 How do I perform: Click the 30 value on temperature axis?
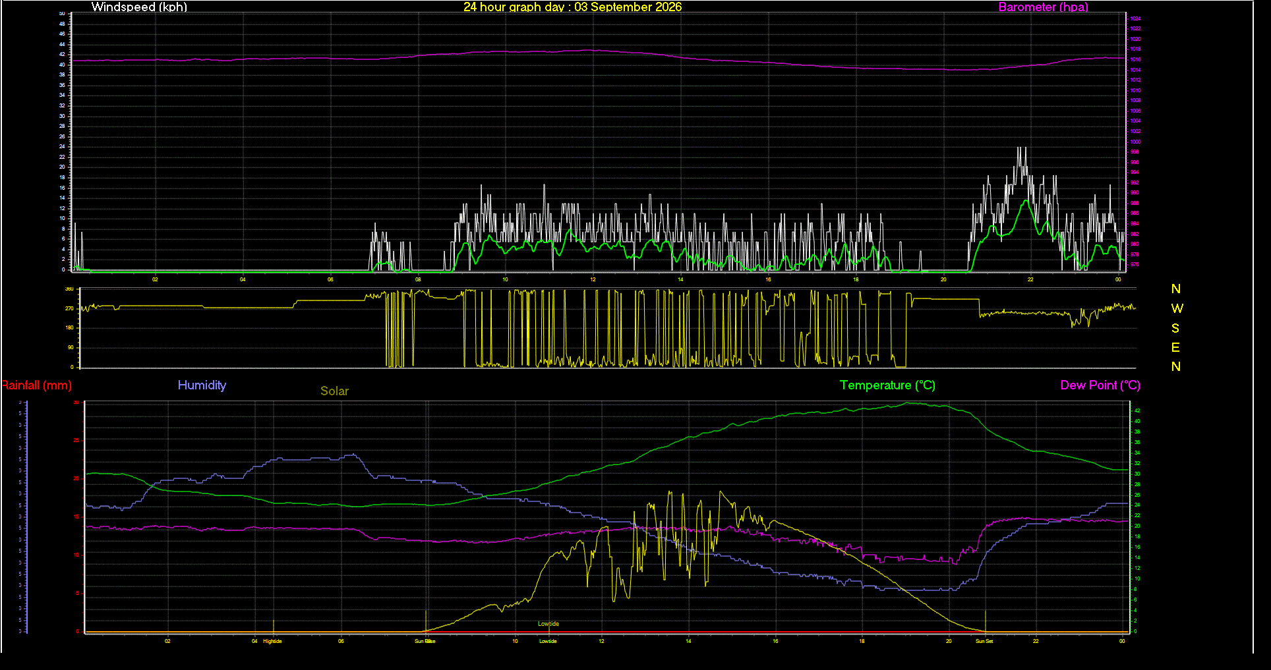tap(1137, 474)
